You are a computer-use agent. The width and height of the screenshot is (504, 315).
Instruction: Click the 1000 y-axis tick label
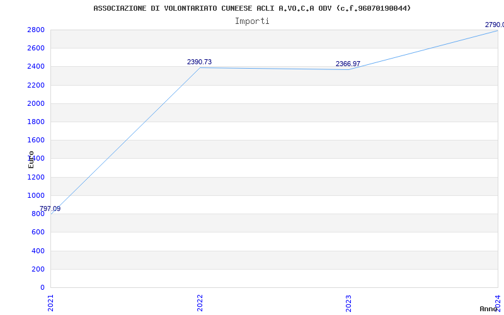pos(36,195)
